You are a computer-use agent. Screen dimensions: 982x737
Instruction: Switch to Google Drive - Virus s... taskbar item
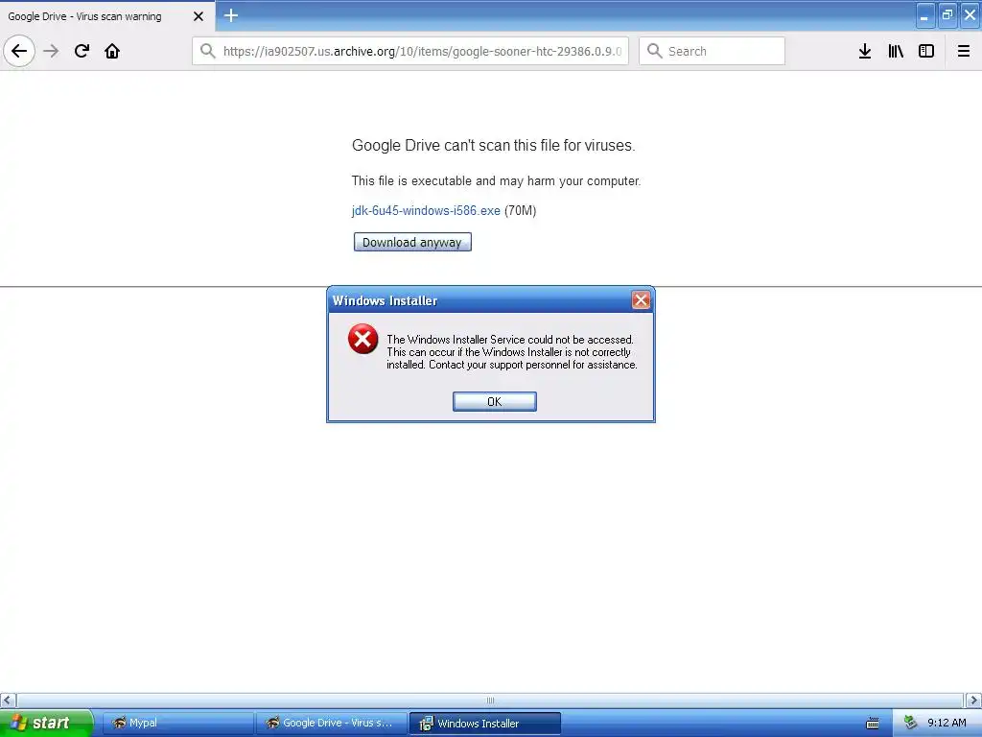coord(331,723)
